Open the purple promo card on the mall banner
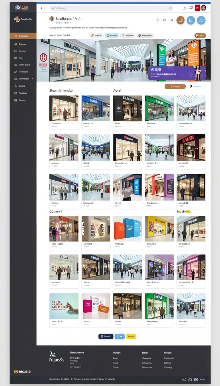Image resolution: width=220 pixels, height=386 pixels. tap(177, 73)
